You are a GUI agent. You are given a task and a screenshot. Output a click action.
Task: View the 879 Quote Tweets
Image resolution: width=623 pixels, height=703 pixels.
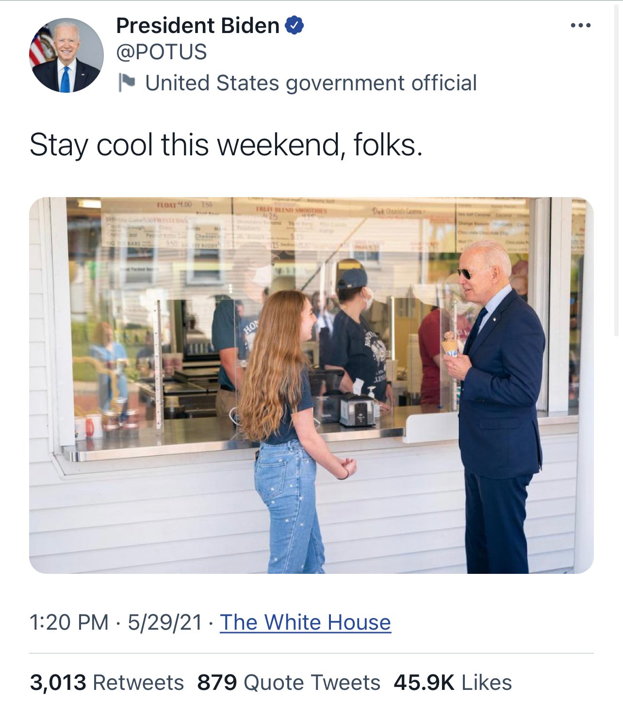pos(289,682)
